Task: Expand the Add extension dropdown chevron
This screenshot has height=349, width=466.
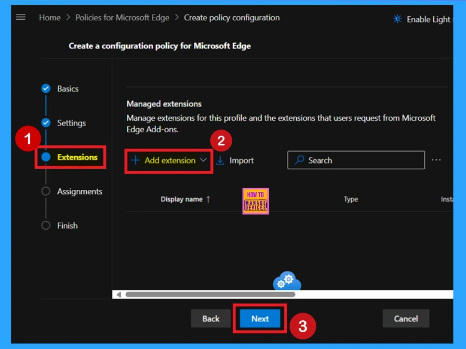Action: click(x=203, y=160)
